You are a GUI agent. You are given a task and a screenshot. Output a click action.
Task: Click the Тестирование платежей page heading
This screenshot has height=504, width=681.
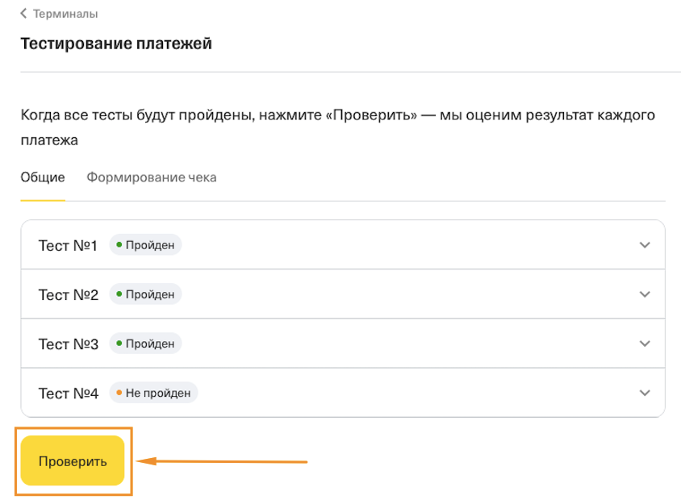[x=116, y=44]
